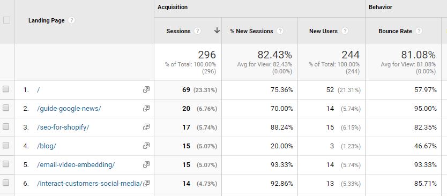This screenshot has width=447, height=196.
Task: Open /guide-google-news/ external page icon
Action: [146, 109]
